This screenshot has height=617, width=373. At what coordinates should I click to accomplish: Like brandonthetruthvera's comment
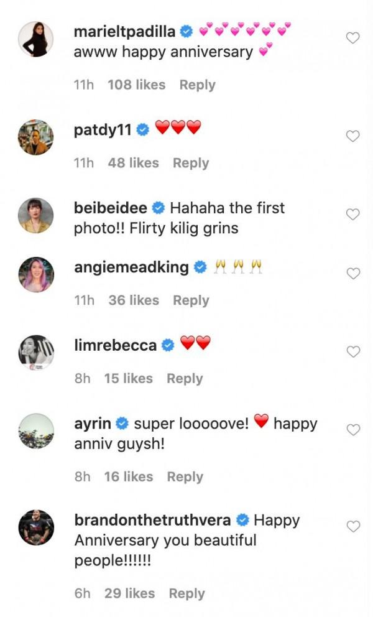point(352,527)
